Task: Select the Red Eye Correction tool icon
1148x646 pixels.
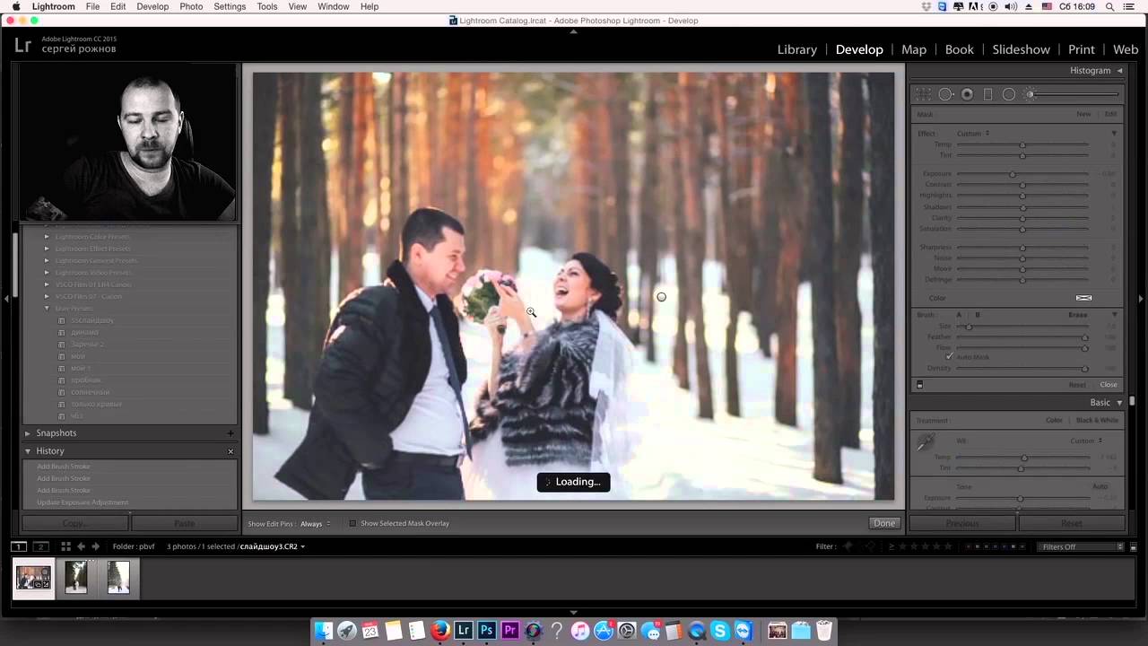Action: [967, 94]
